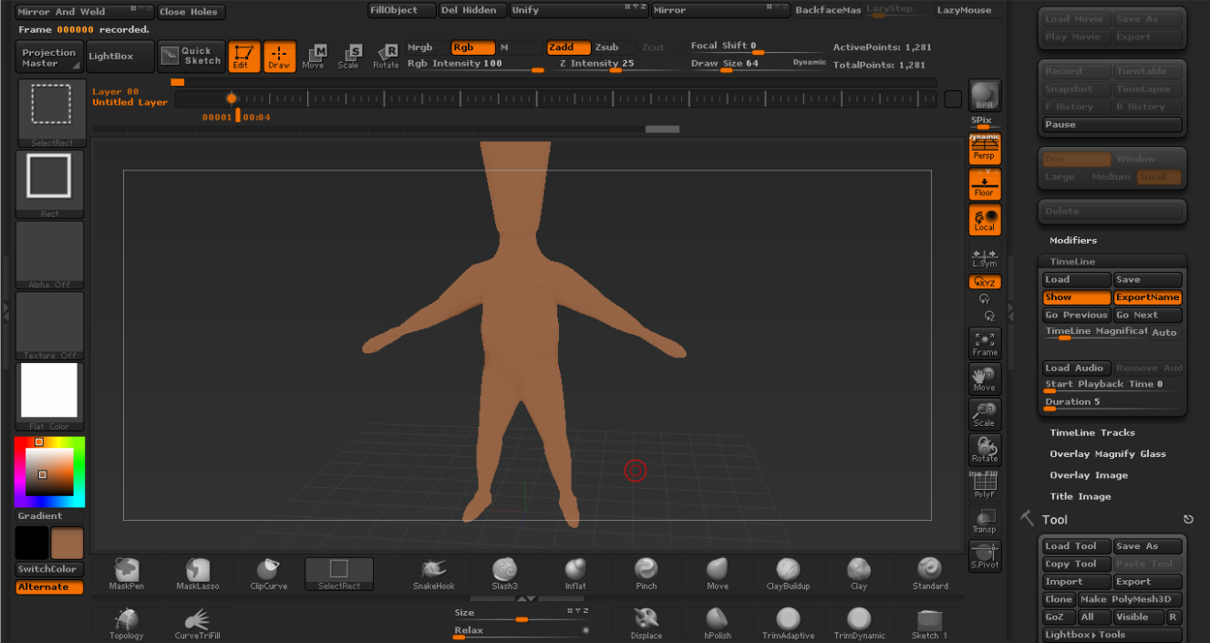The height and width of the screenshot is (643, 1210).
Task: Open the Projection Master panel
Action: pos(49,57)
